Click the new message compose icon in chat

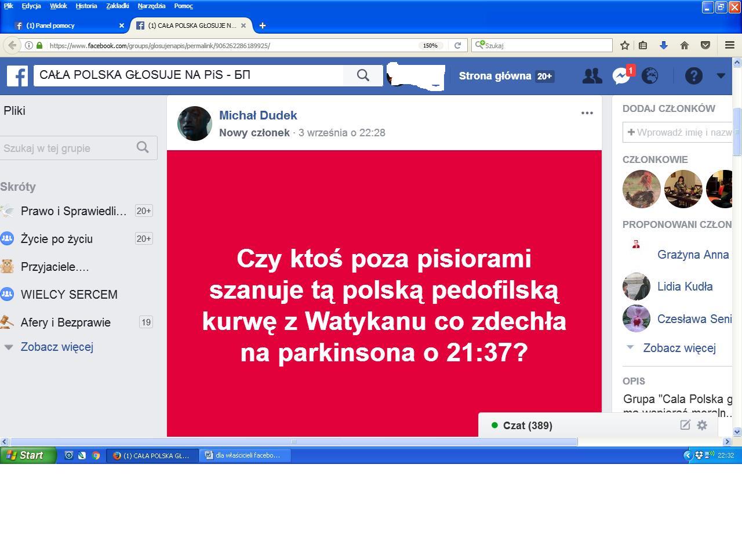(685, 425)
